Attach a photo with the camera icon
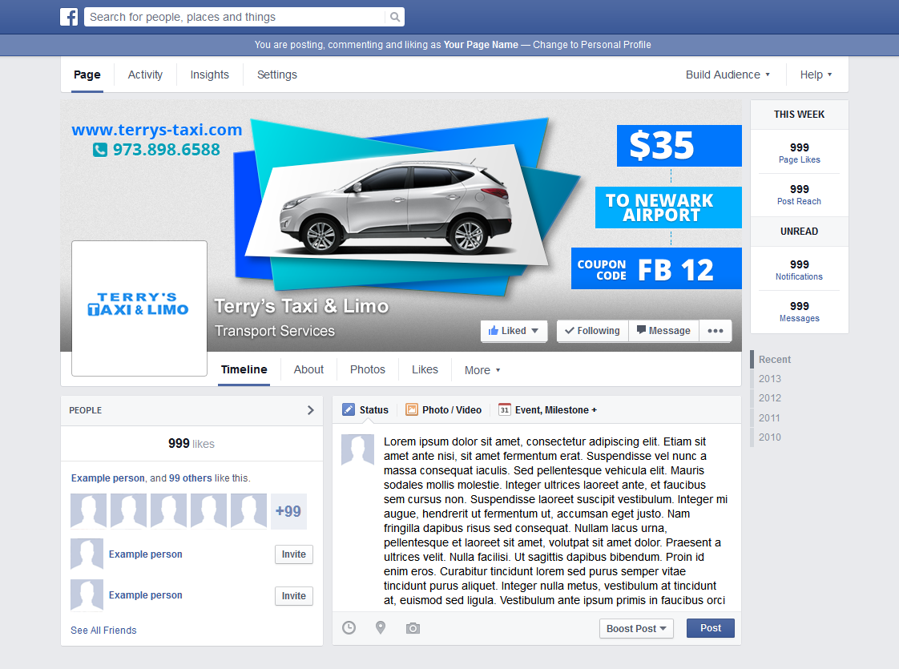 (413, 628)
